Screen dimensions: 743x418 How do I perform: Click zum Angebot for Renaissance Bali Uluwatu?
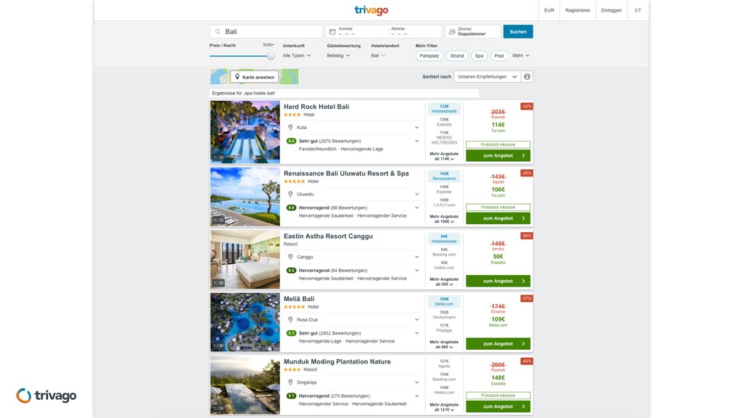point(498,218)
